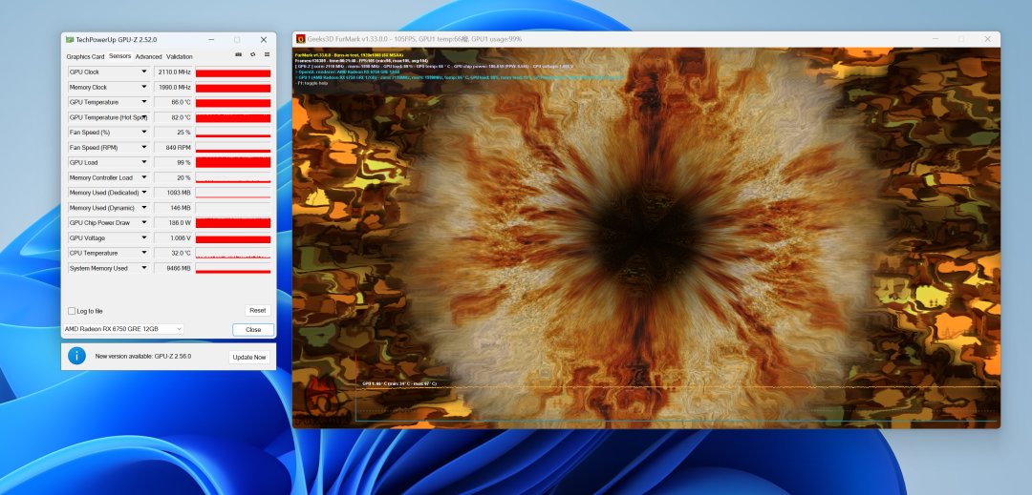Open the Memory Controller Load dropdown
The width and height of the screenshot is (1032, 495).
143,177
